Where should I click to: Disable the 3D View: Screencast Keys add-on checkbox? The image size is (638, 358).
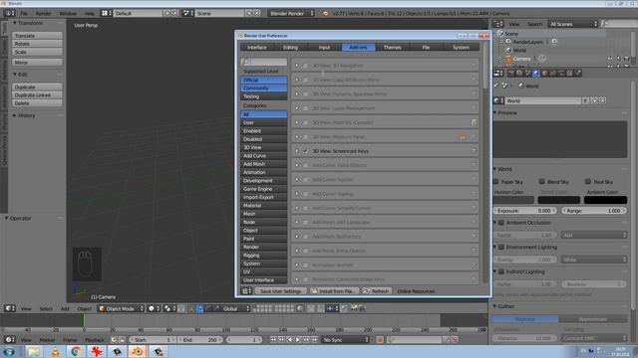pos(305,151)
